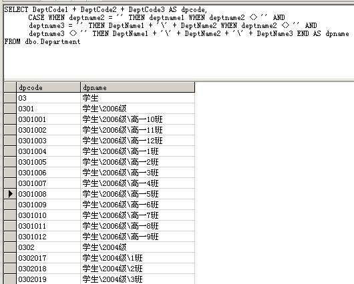
Task: Click the dpname column header
Action: (138, 87)
